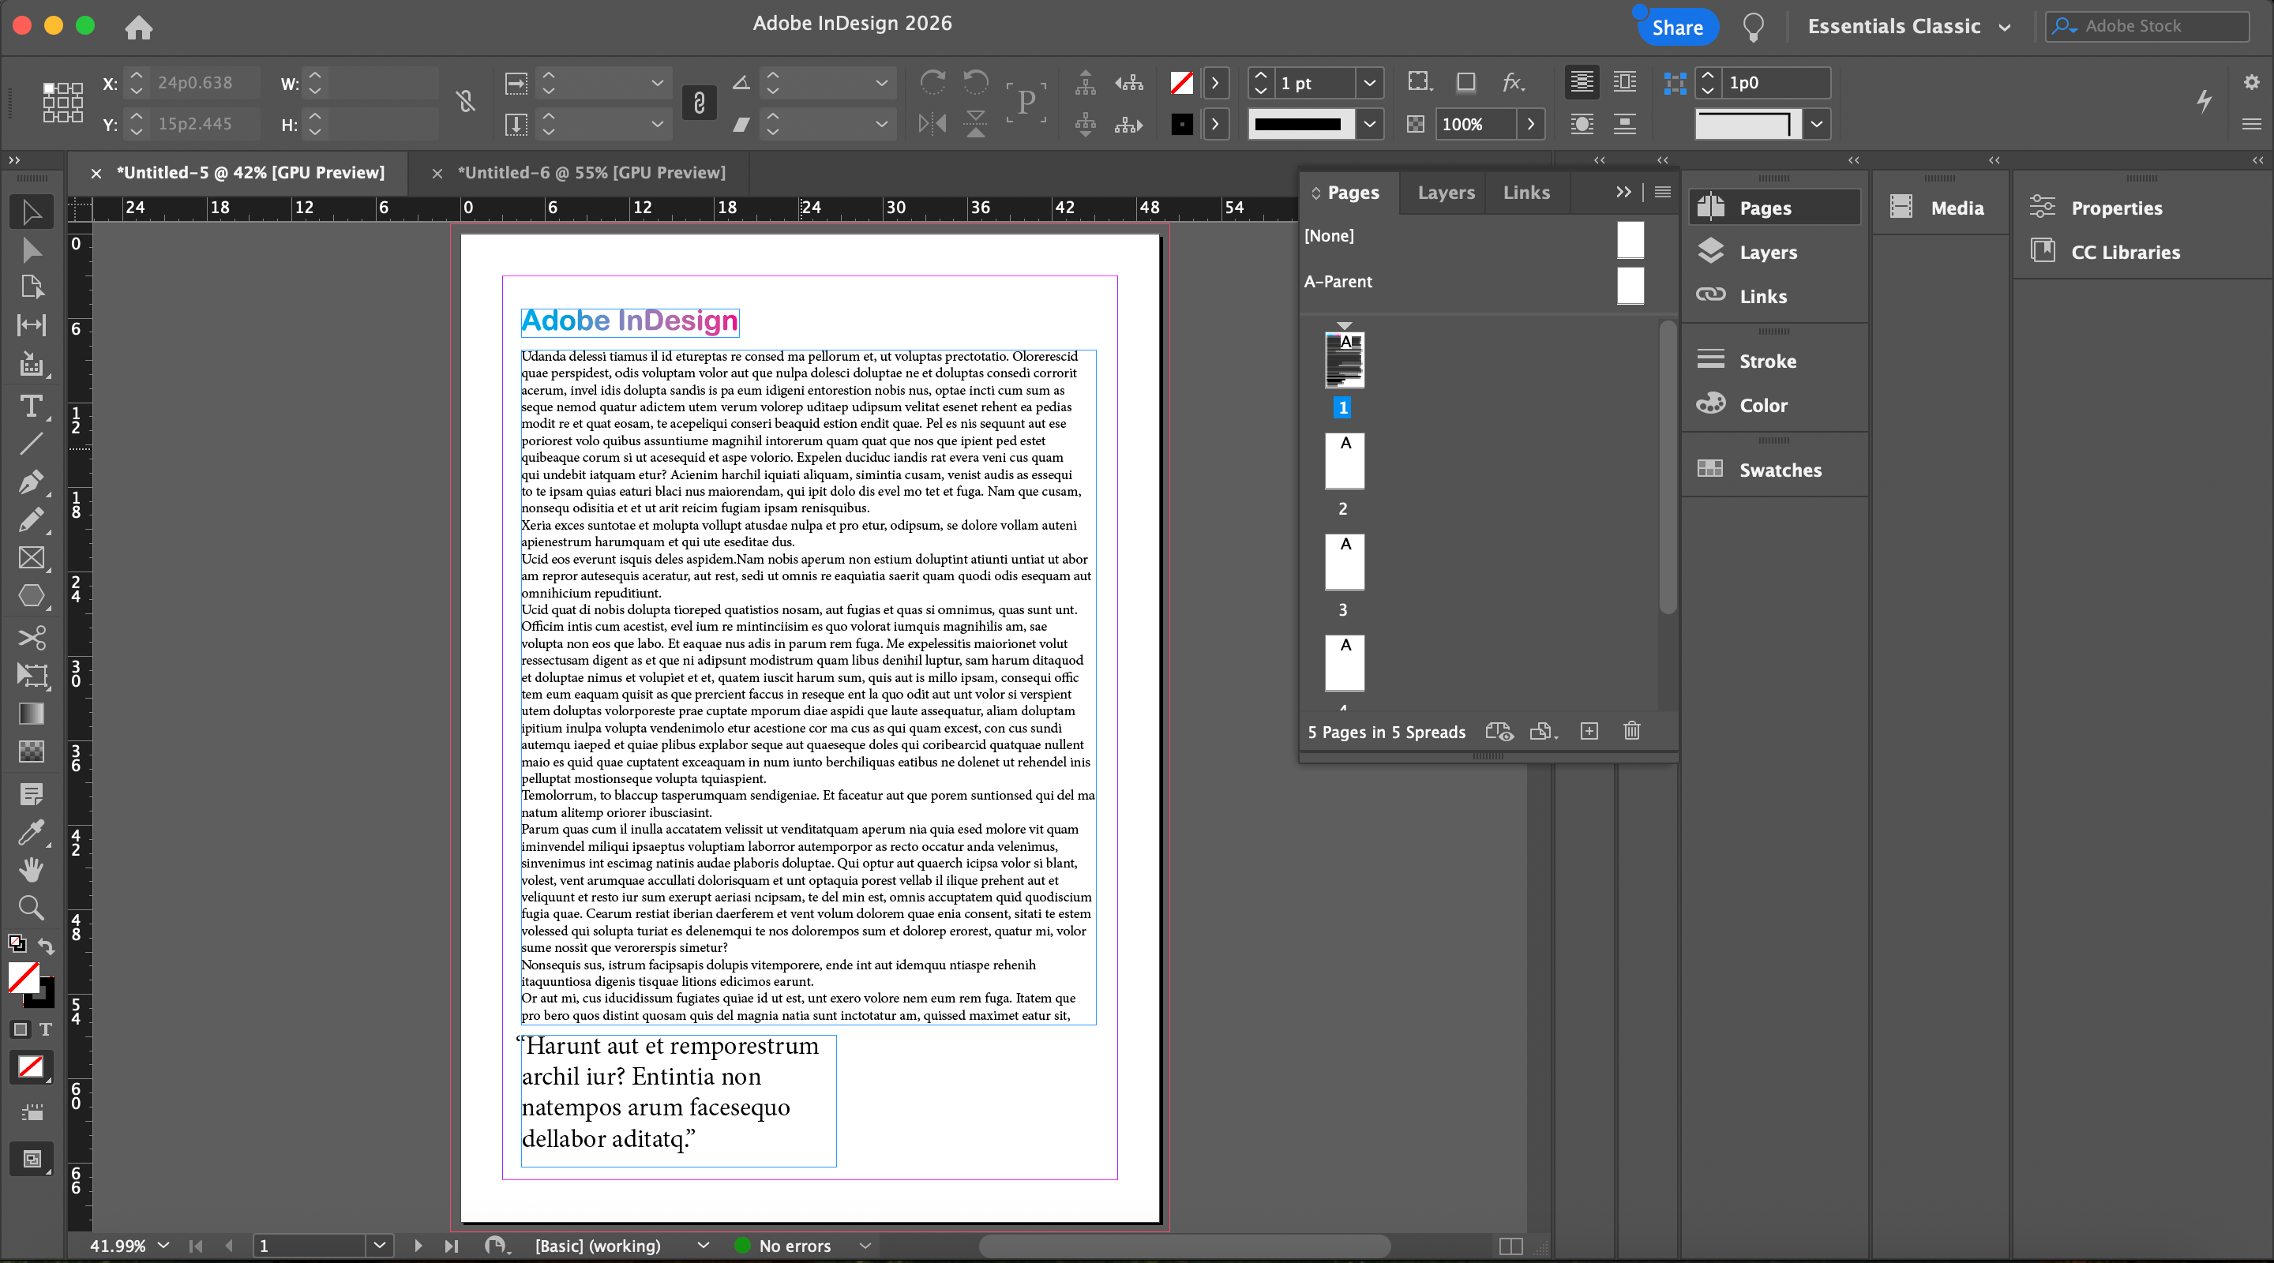Select the Type tool
The image size is (2274, 1263).
(31, 406)
